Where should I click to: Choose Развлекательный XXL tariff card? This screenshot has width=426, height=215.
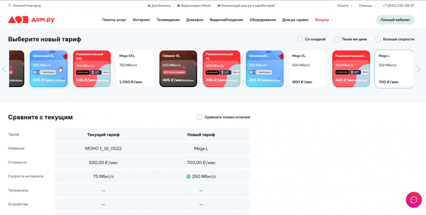92,69
